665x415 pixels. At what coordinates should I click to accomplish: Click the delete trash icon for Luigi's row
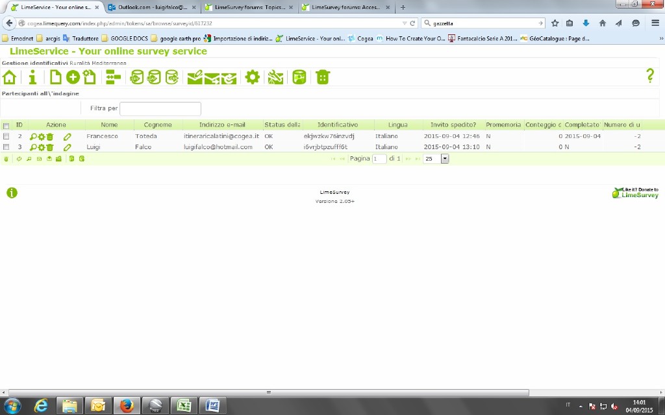pyautogui.click(x=50, y=147)
